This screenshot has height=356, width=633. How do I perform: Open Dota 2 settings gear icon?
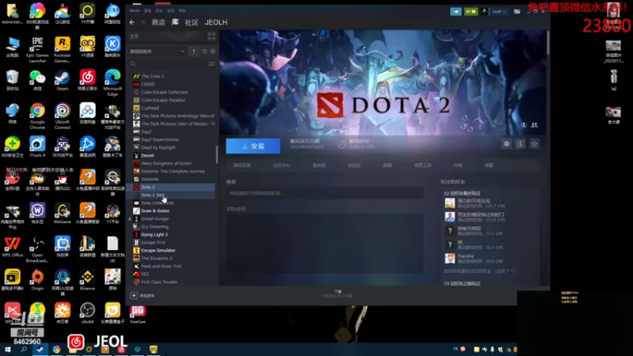(506, 144)
